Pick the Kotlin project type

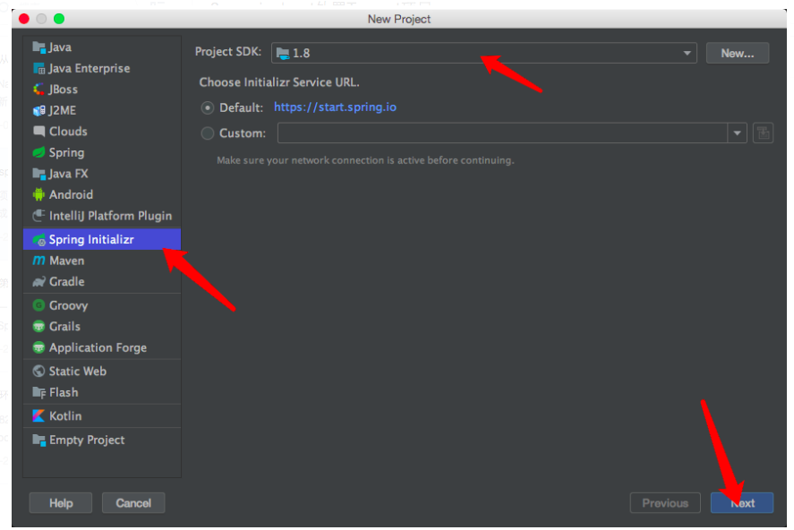point(102,416)
